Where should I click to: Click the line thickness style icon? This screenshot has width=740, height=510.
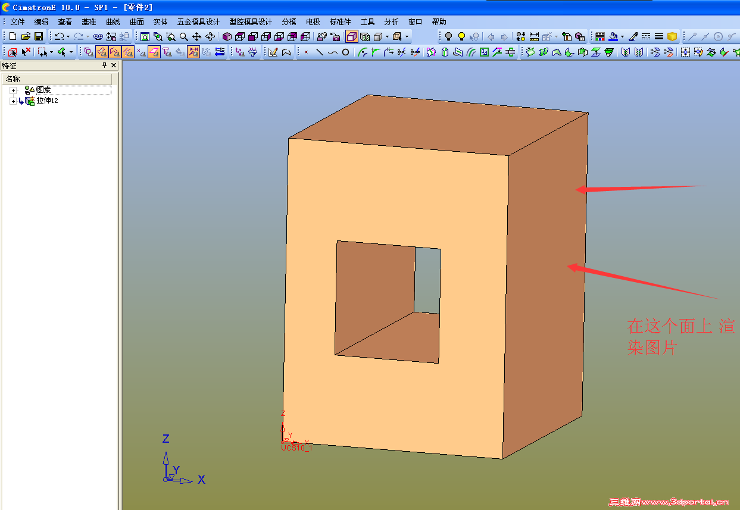(x=659, y=36)
